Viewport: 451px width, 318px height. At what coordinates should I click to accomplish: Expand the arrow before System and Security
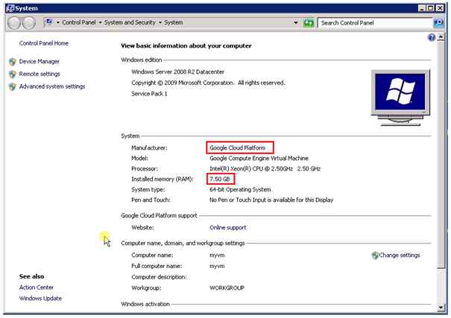100,22
